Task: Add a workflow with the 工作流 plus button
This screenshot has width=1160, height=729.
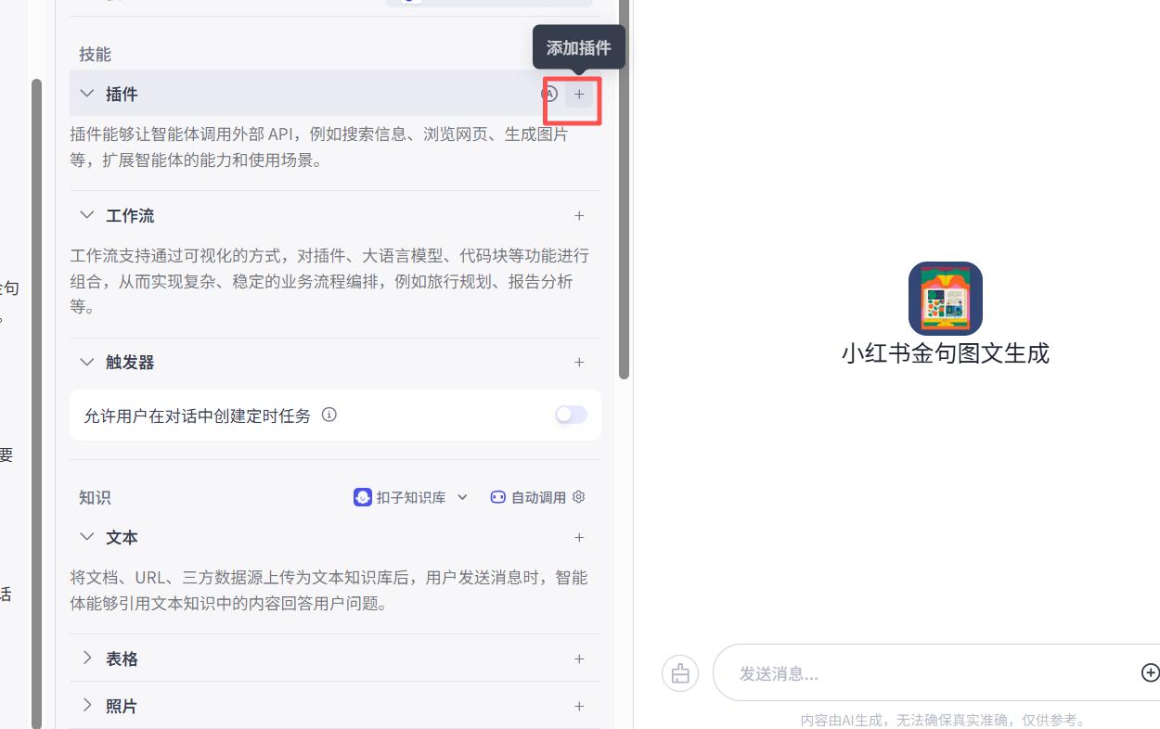Action: pos(579,215)
